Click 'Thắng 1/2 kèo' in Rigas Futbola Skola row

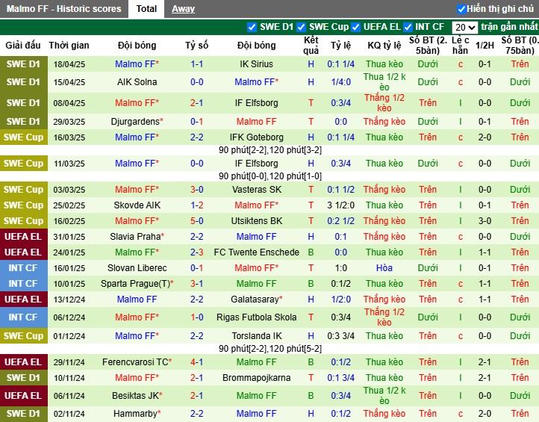(384, 317)
